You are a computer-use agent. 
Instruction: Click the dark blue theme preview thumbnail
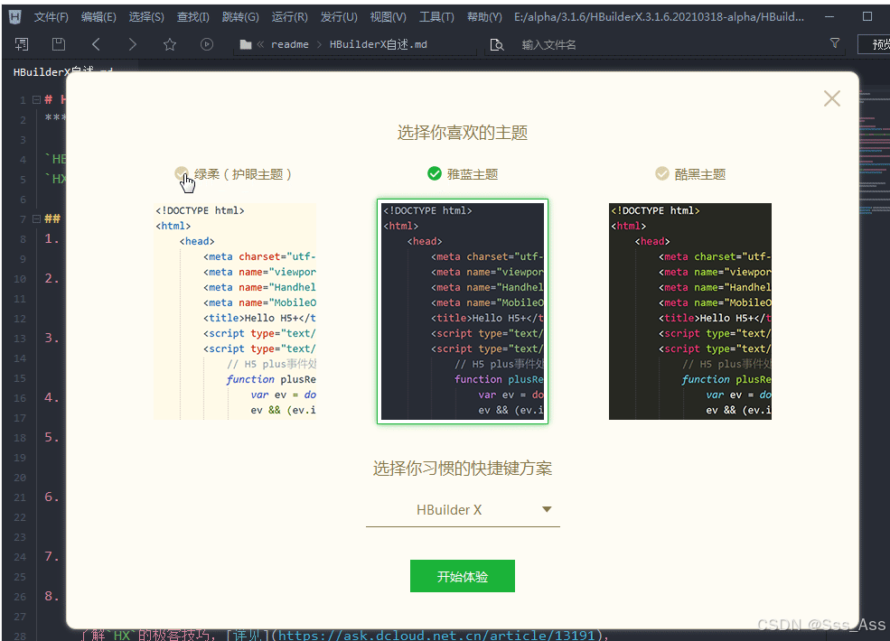coord(463,311)
